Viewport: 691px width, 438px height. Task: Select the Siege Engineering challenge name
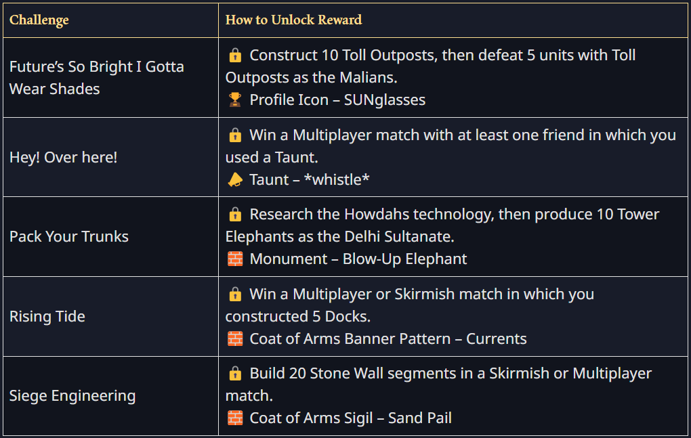coord(72,396)
